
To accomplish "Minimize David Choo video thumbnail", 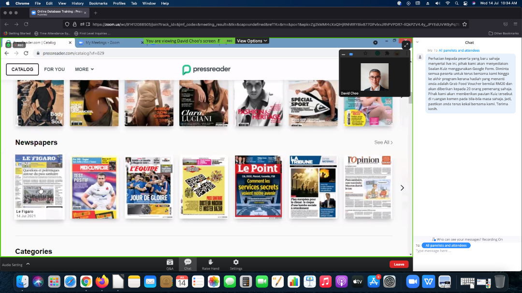I will click(x=343, y=54).
